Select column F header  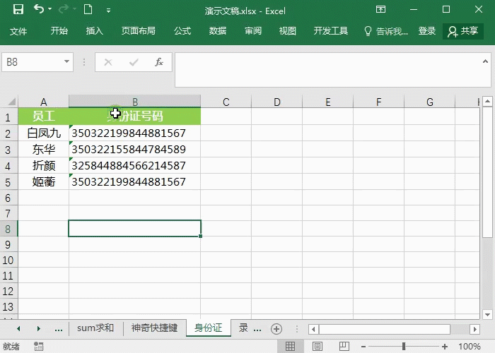(378, 102)
